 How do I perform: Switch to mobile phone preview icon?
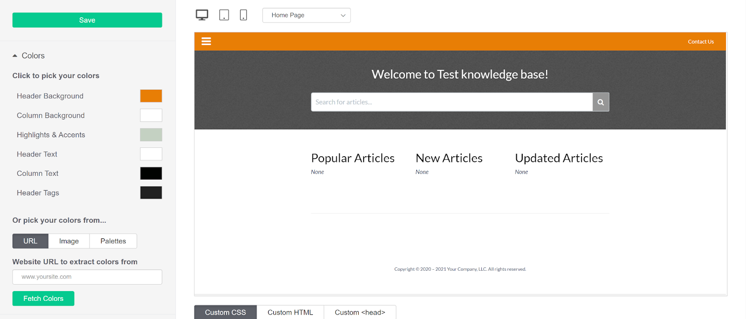(x=243, y=15)
